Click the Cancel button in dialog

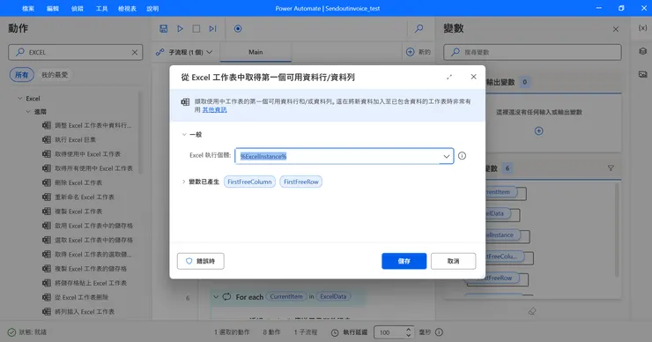(x=453, y=261)
